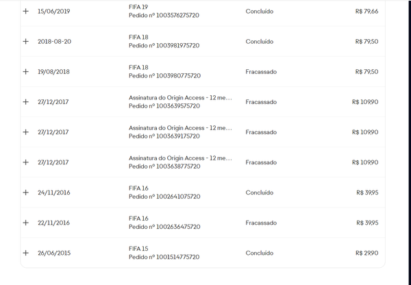
Task: Expand the 19/08/2018 failed FIFA 18 order
Action: 26,71
